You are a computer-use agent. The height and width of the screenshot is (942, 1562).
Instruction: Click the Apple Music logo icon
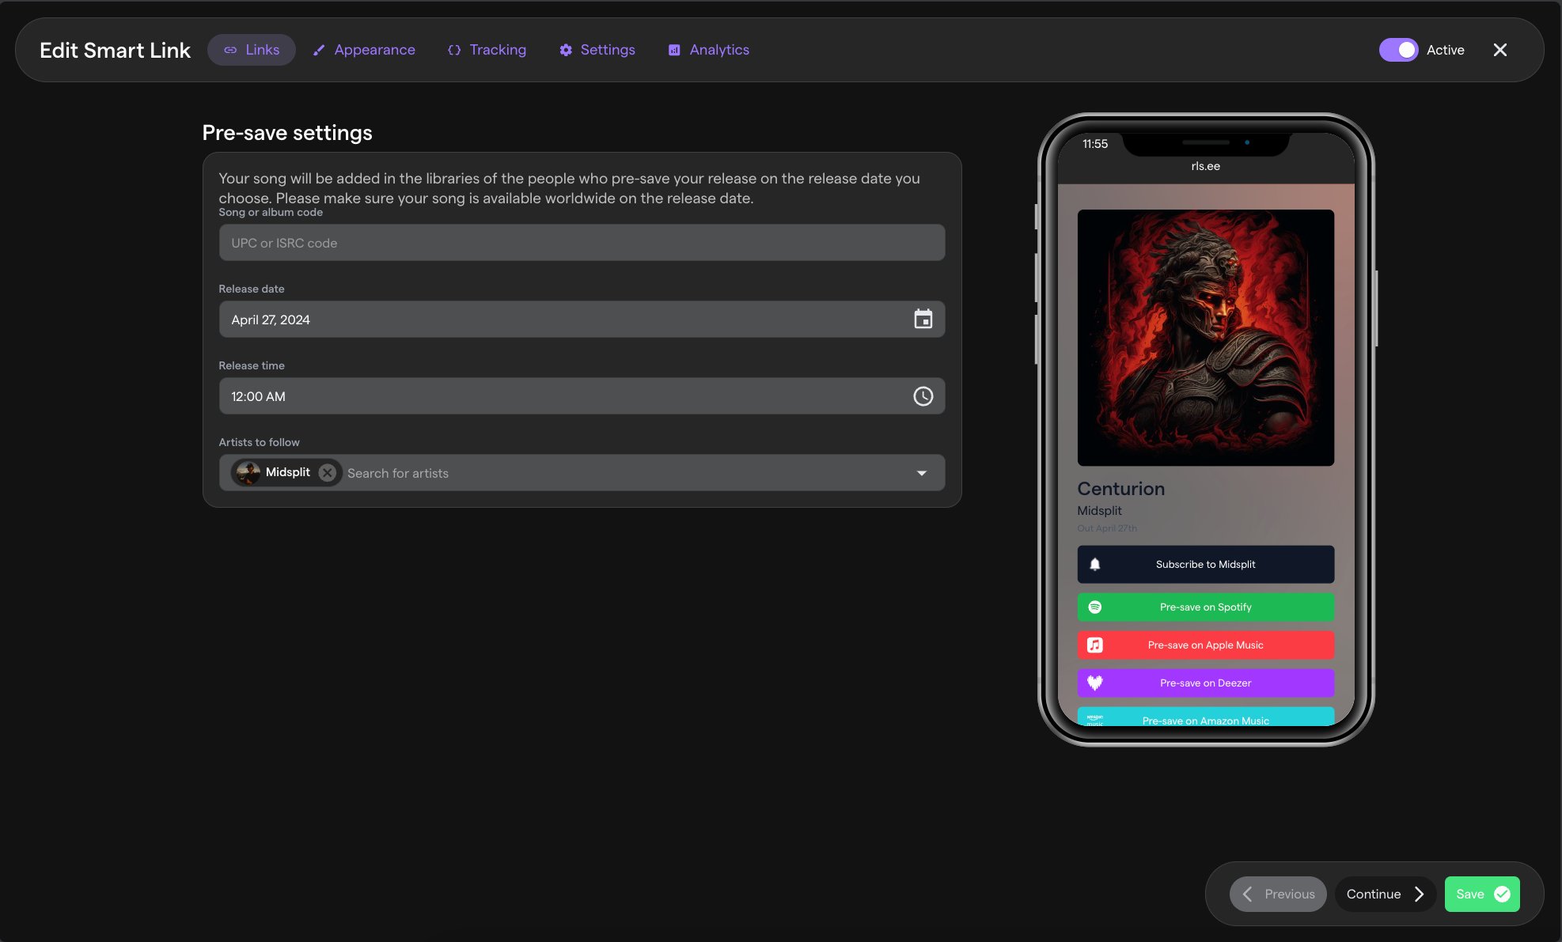point(1095,645)
